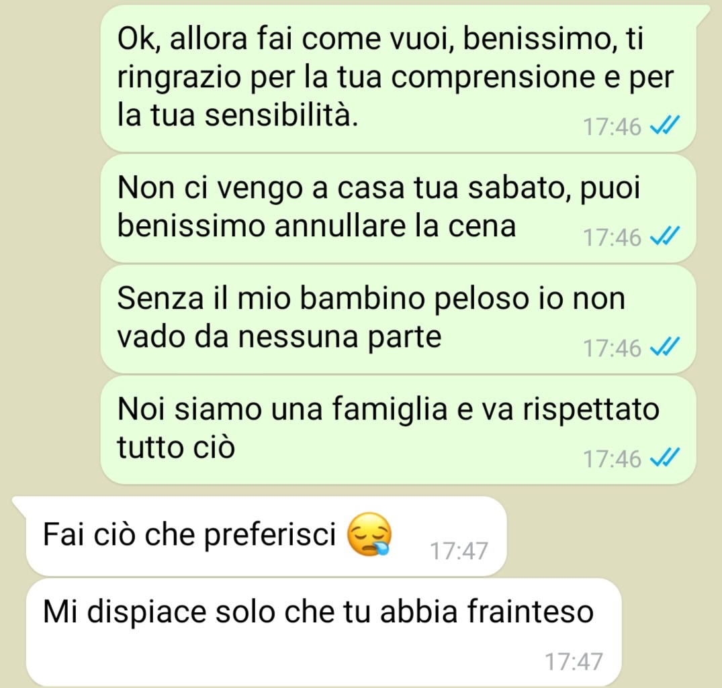The height and width of the screenshot is (688, 722).
Task: Select the received message 'Fai ciò che preferisci'
Action: [266, 536]
